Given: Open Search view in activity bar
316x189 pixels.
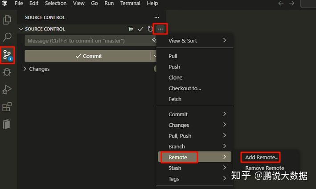Looking at the screenshot, I should click(x=7, y=37).
